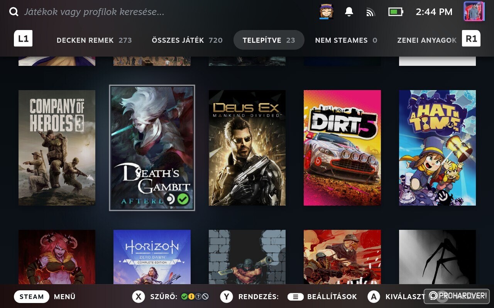The width and height of the screenshot is (494, 308).
Task: Select the TELEPÍTVE tab
Action: tap(269, 40)
